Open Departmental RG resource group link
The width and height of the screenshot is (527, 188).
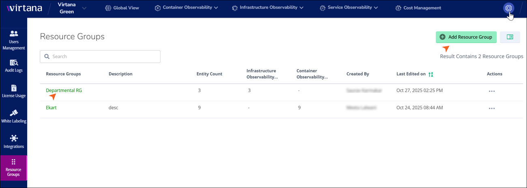(x=64, y=91)
